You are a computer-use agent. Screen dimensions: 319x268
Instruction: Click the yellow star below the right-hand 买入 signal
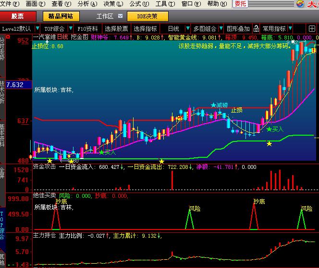click(269, 144)
